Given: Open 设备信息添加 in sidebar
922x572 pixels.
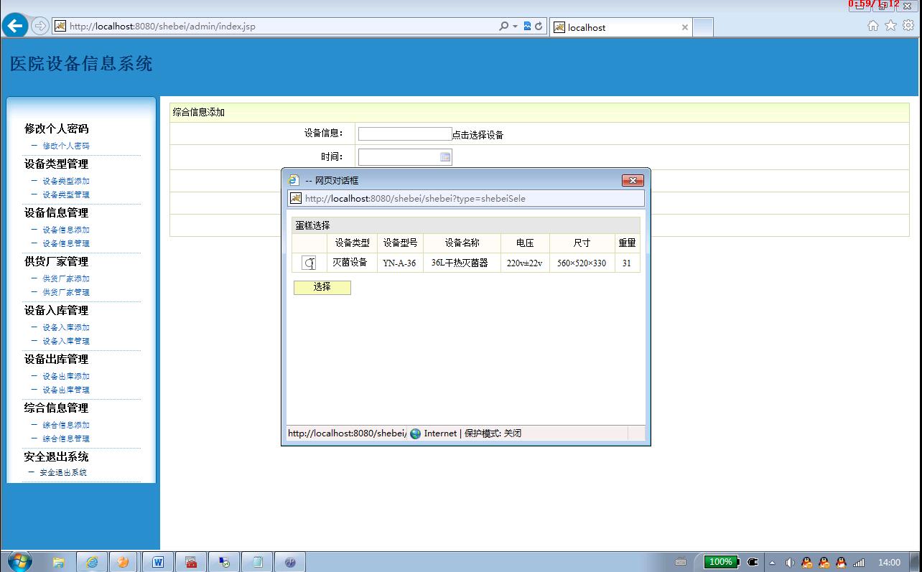Looking at the screenshot, I should 66,230.
